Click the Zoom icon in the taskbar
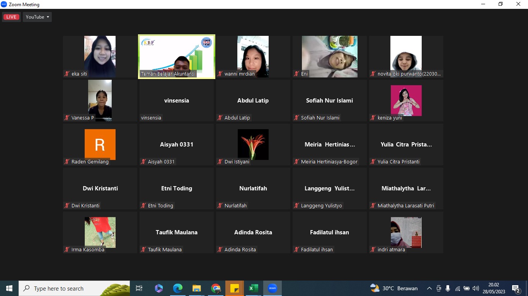The image size is (528, 296). (273, 288)
